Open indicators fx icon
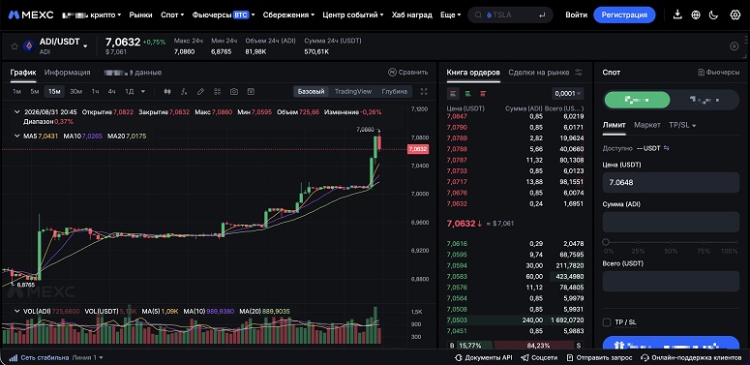The height and width of the screenshot is (365, 750). [184, 91]
